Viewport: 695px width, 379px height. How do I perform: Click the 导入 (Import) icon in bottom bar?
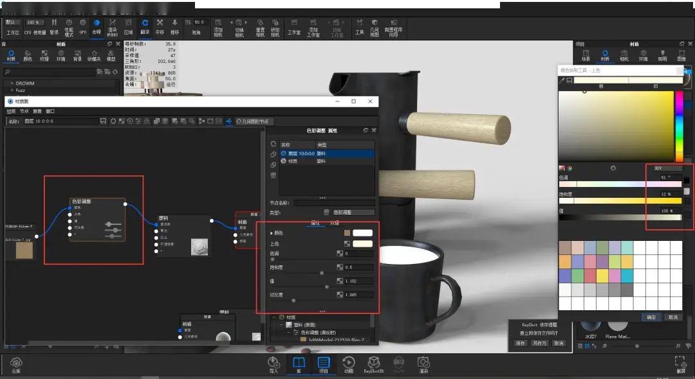(273, 364)
